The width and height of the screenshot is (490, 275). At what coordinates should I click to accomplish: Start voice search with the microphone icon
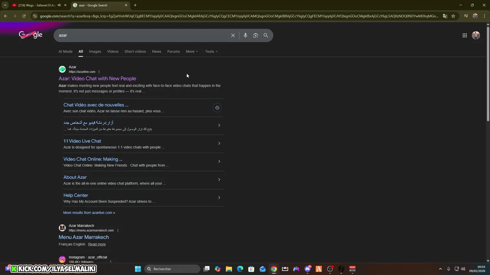point(245,35)
